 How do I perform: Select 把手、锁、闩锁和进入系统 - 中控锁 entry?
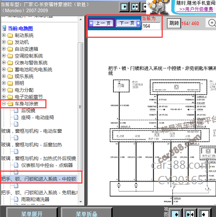(x=39, y=179)
